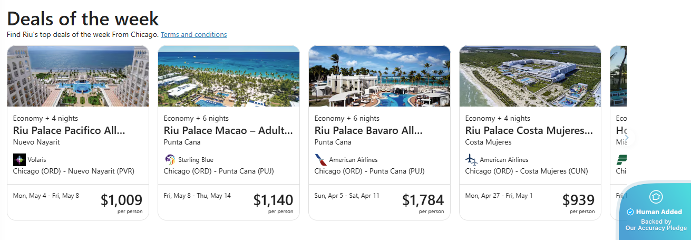
Task: Open Riu Palace Macao deal title
Action: (x=228, y=130)
